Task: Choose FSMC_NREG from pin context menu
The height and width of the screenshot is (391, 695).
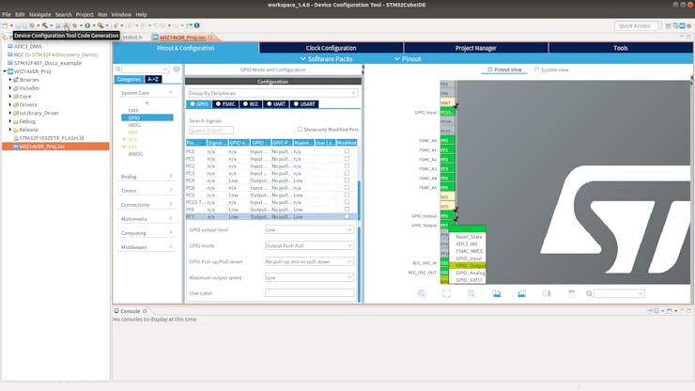Action: click(469, 251)
